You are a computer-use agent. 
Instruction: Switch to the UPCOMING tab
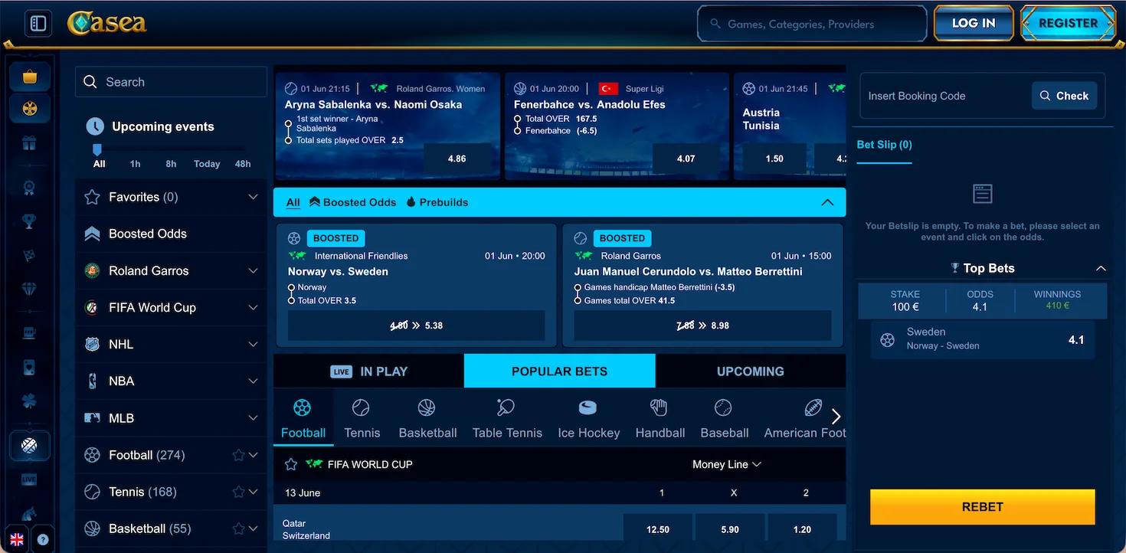pyautogui.click(x=751, y=371)
